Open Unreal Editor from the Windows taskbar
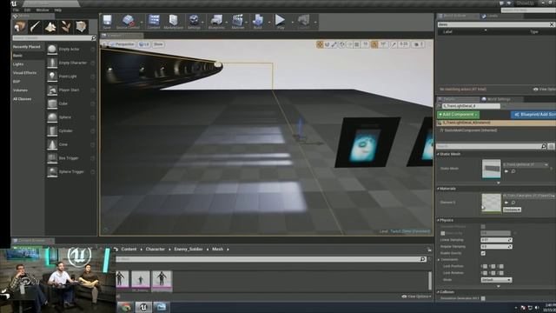Viewport: 556px width, 313px height. (x=143, y=307)
